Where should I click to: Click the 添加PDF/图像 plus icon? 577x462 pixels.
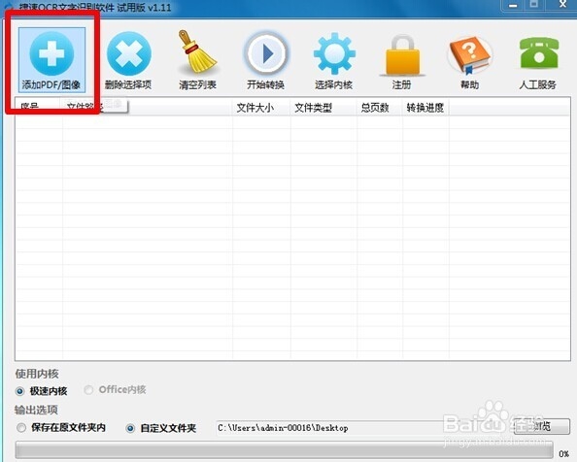click(x=51, y=54)
